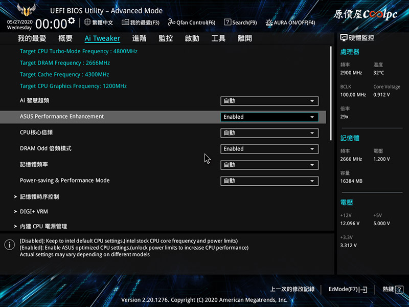The height and width of the screenshot is (307, 409).
Task: Click the ASUS Performance Enhancement label
Action: [x=62, y=117]
